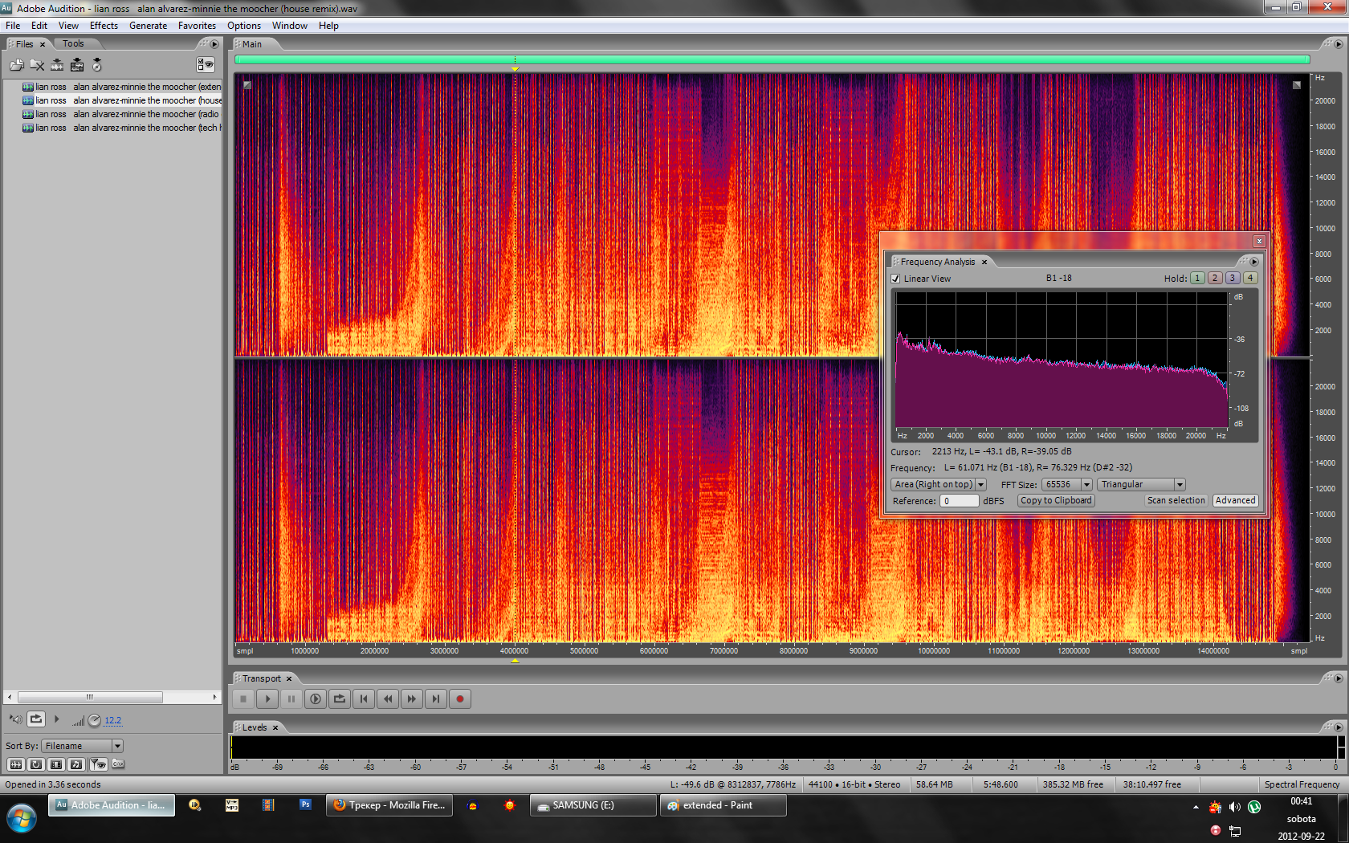Click the Play Looped transport button

click(340, 699)
